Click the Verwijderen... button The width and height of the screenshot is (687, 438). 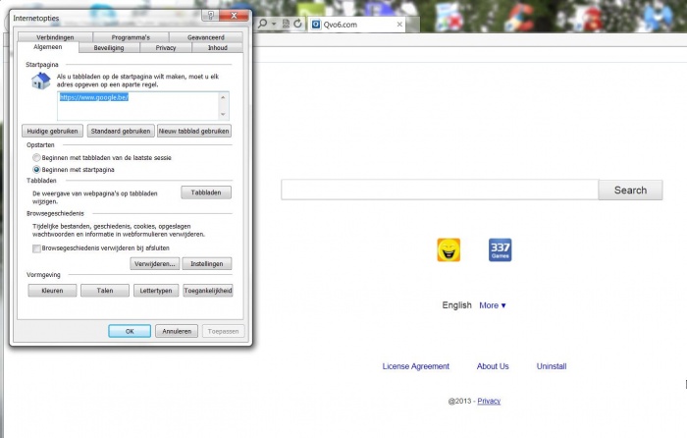155,264
